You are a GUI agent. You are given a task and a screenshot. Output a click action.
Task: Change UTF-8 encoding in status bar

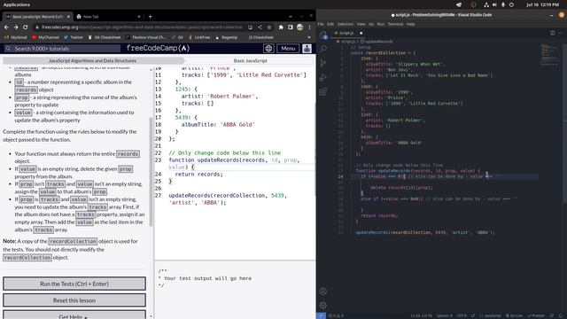462,315
